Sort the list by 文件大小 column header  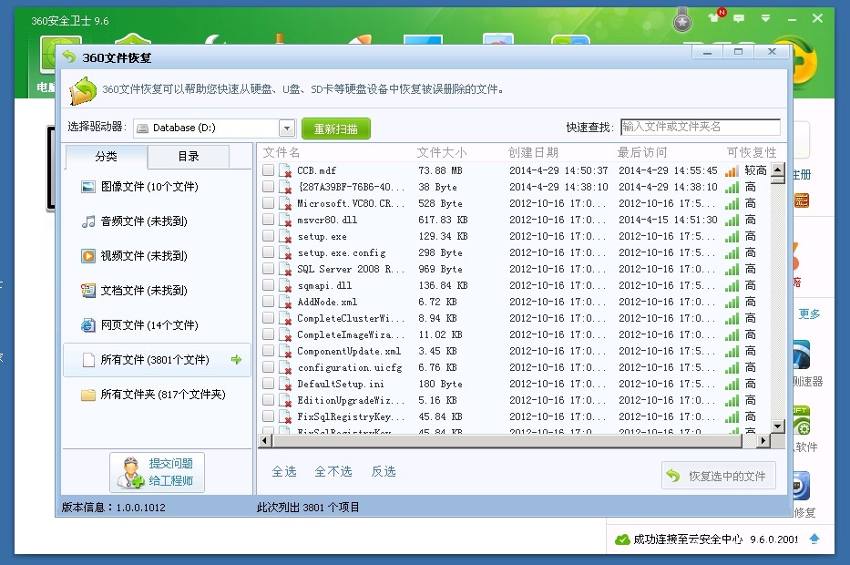pos(442,152)
